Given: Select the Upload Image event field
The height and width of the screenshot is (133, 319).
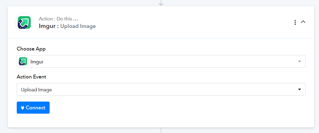Looking at the screenshot, I should coord(161,89).
